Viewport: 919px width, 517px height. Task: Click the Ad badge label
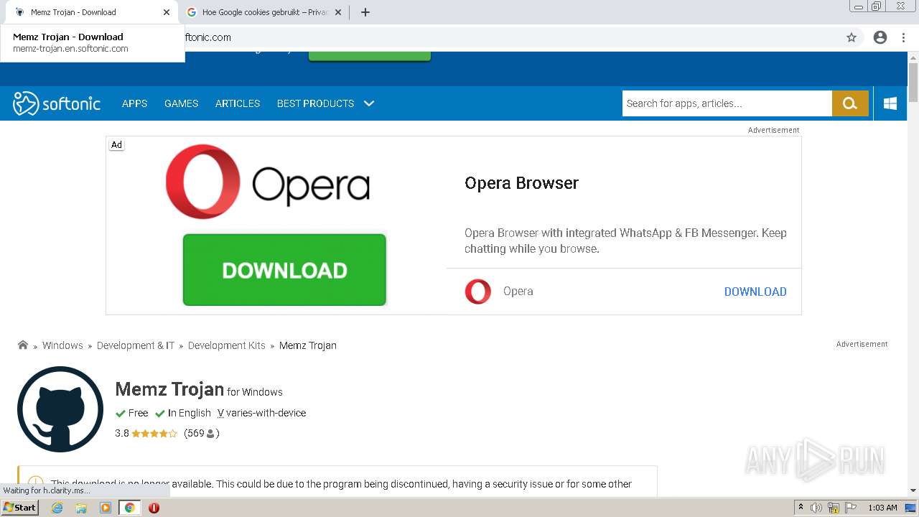(116, 145)
